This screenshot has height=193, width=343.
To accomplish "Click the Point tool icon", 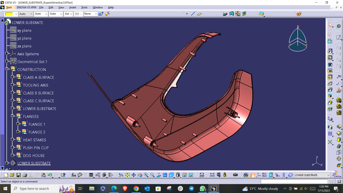I will [187, 14].
